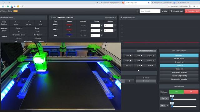Viewport: 200px width, 112px height.
Task: Click the Extrude filament button
Action: [x=146, y=81]
